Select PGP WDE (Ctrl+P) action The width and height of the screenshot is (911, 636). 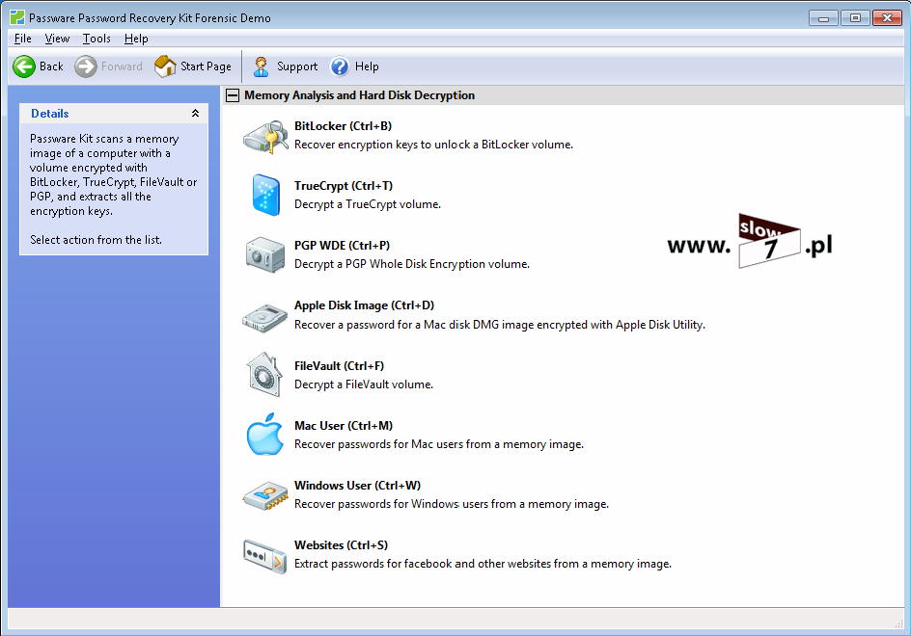point(342,246)
